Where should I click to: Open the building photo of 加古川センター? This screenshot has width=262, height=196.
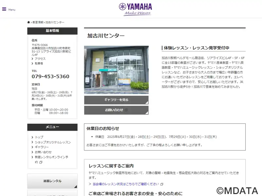click(116, 70)
